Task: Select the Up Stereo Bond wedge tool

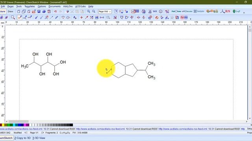Action: click(36, 17)
